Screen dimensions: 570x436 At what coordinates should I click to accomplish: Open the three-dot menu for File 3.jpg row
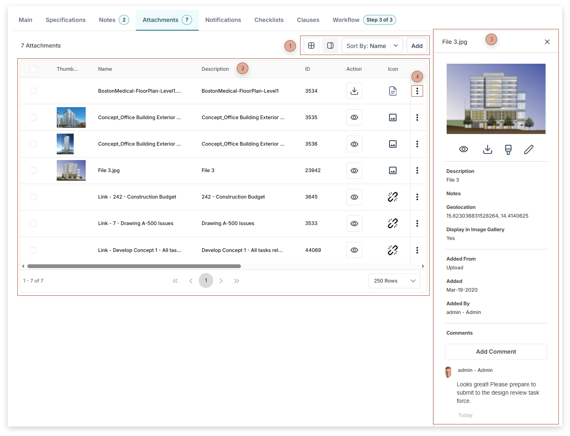(x=417, y=170)
